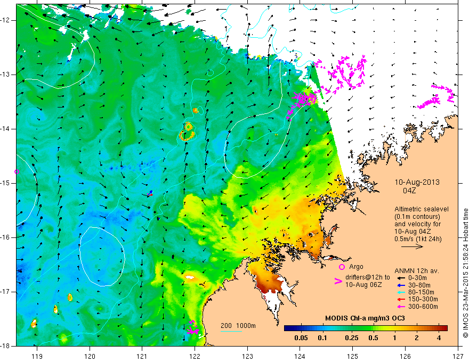The height and width of the screenshot is (362, 469).
Task: Click the '(0.1m contours)' text
Action: 417,217
